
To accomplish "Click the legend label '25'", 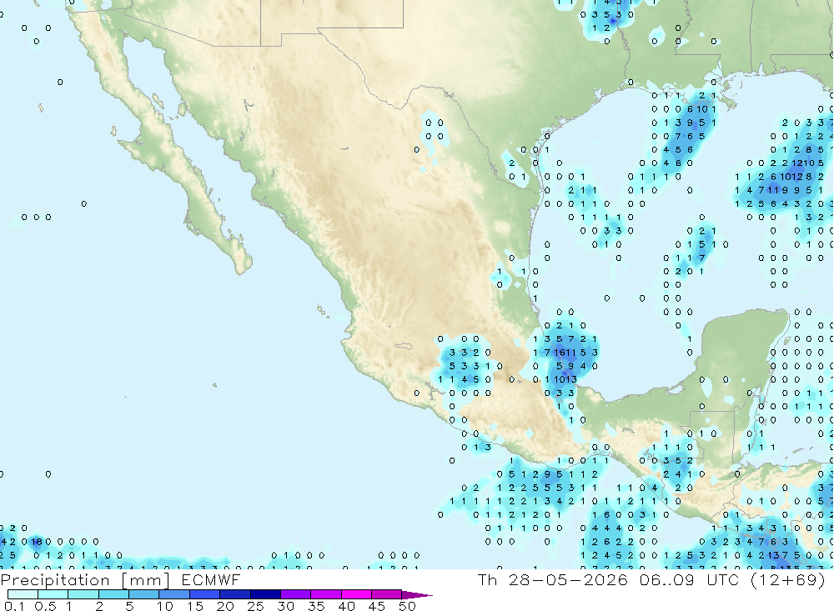I will 256,606.
